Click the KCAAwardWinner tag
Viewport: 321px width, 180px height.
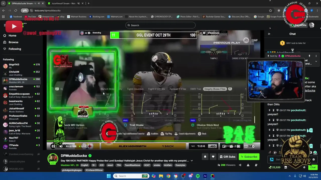[x=94, y=170]
